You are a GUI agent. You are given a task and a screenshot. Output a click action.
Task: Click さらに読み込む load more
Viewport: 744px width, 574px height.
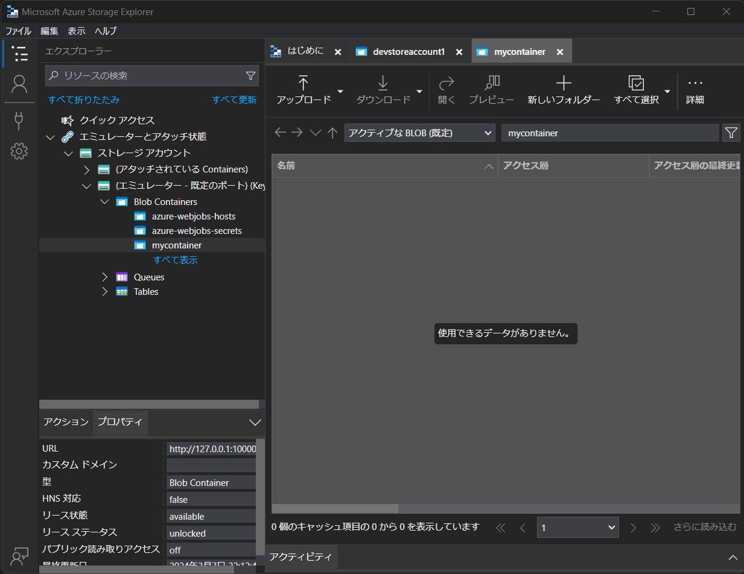(705, 527)
